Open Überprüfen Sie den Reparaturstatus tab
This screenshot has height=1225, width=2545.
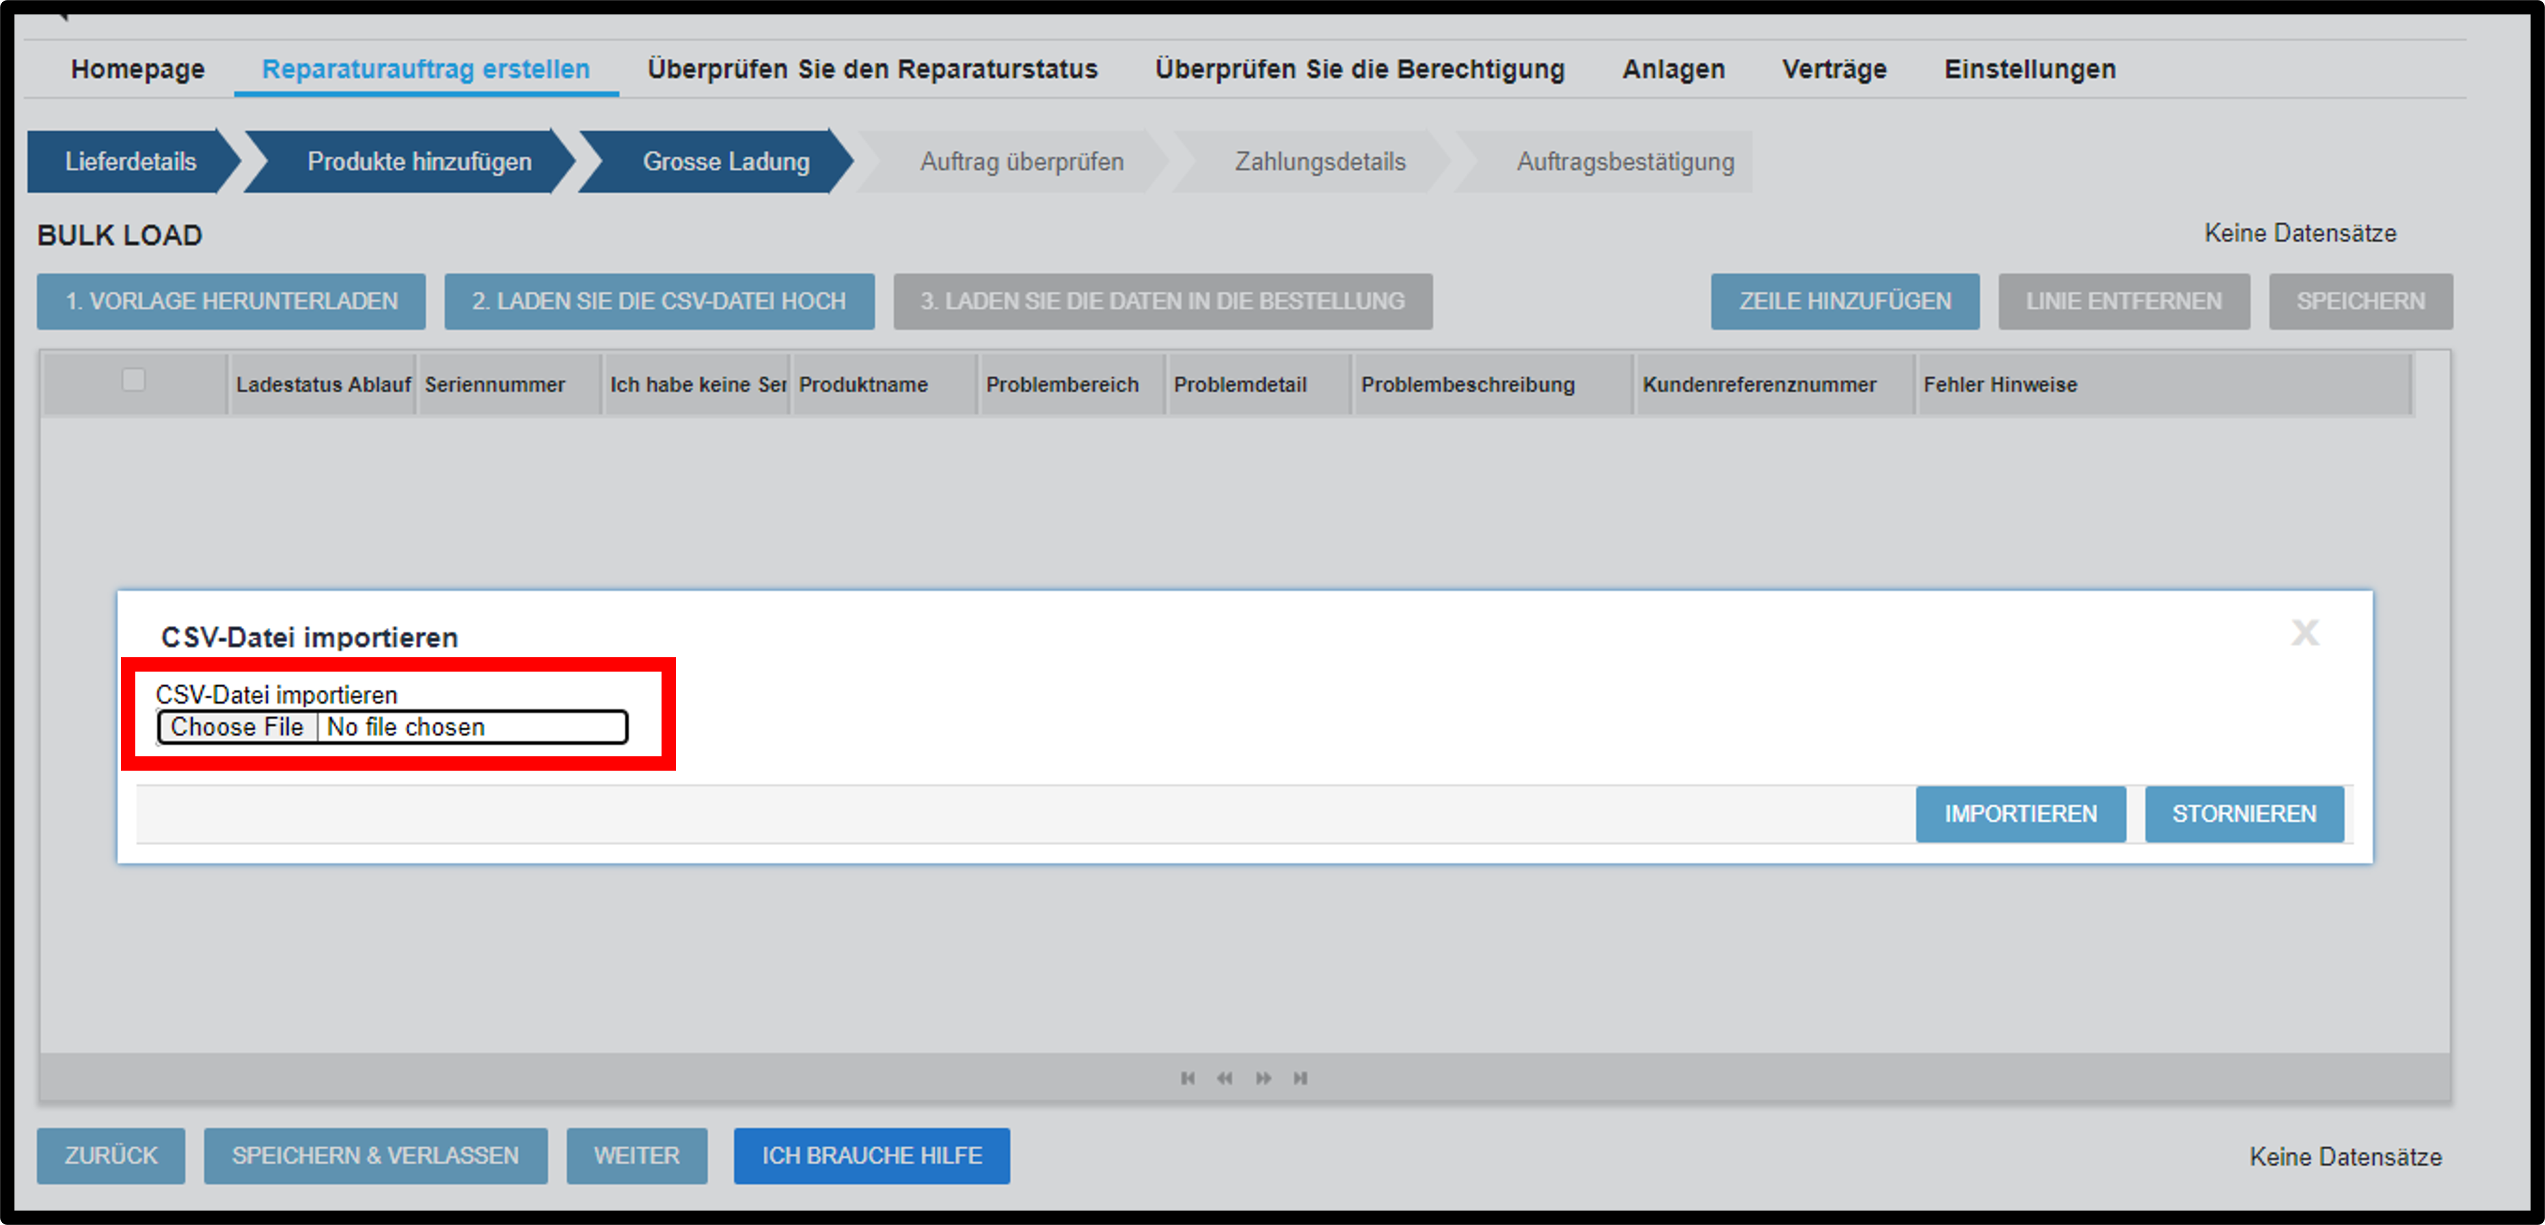(x=873, y=69)
